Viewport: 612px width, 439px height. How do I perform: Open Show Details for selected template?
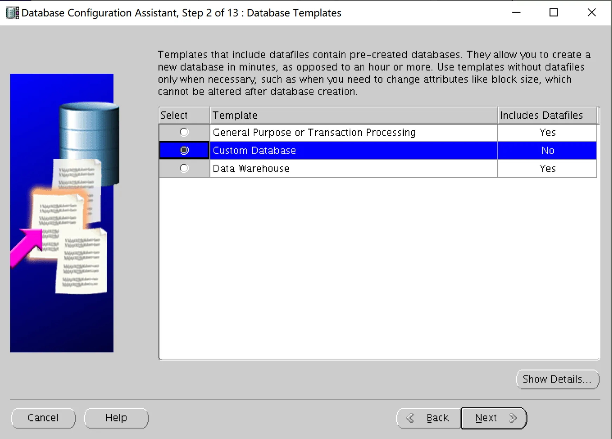tap(557, 379)
